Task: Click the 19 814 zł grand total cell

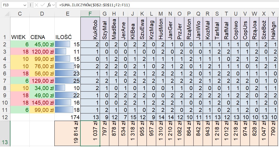Action: [x=67, y=133]
